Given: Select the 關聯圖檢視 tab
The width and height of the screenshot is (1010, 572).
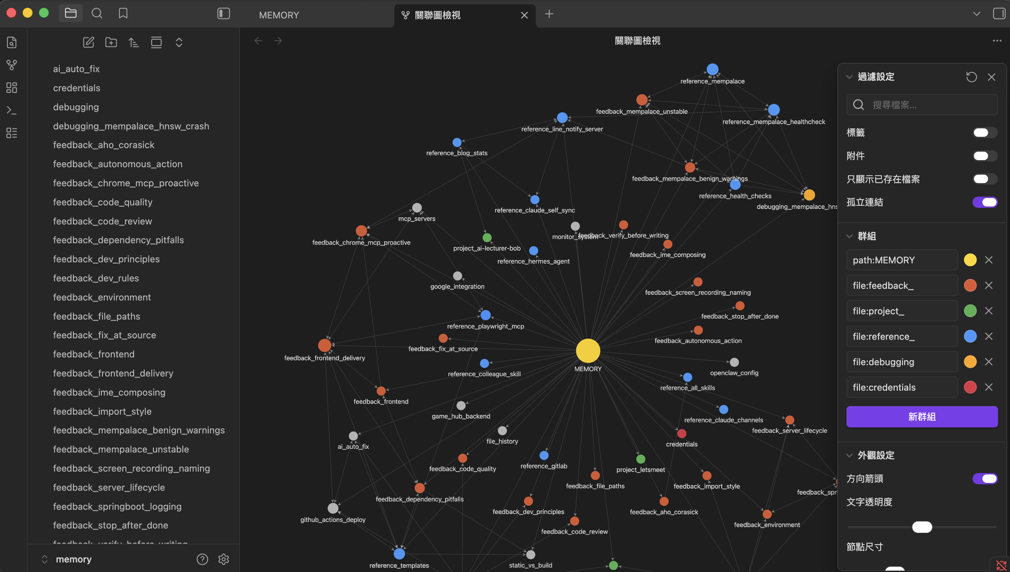Looking at the screenshot, I should click(x=437, y=15).
